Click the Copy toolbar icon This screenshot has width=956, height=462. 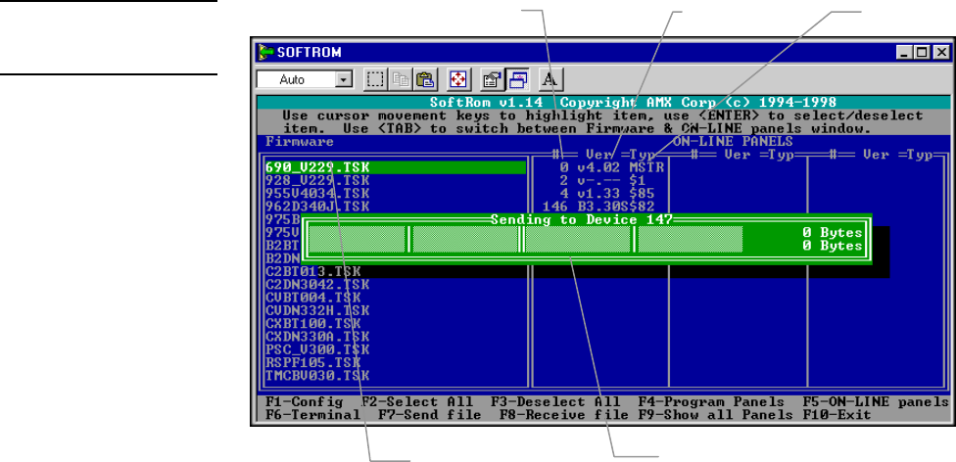[400, 79]
